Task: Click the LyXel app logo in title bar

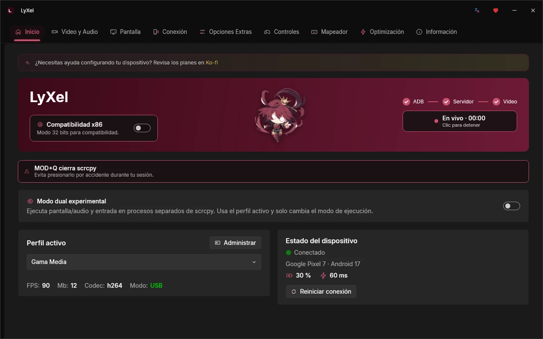Action: click(11, 11)
